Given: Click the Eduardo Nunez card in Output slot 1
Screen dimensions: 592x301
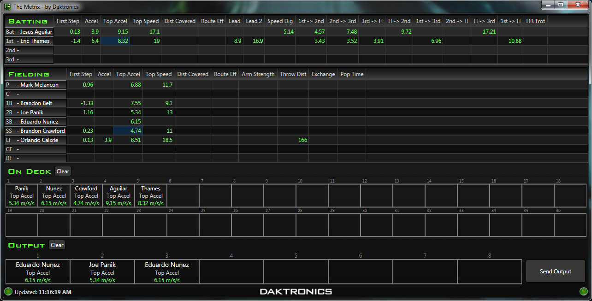Looking at the screenshot, I should [x=38, y=271].
